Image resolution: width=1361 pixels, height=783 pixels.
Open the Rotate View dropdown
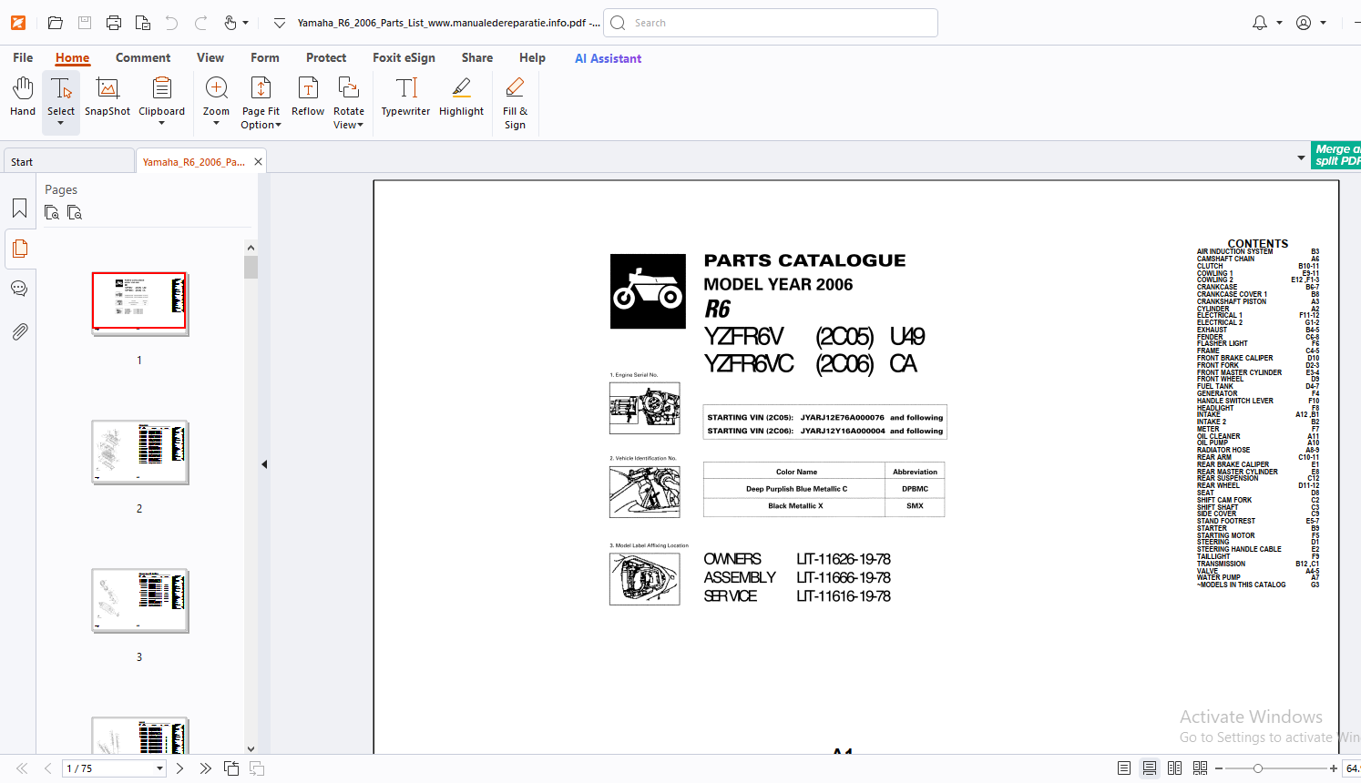coord(348,103)
